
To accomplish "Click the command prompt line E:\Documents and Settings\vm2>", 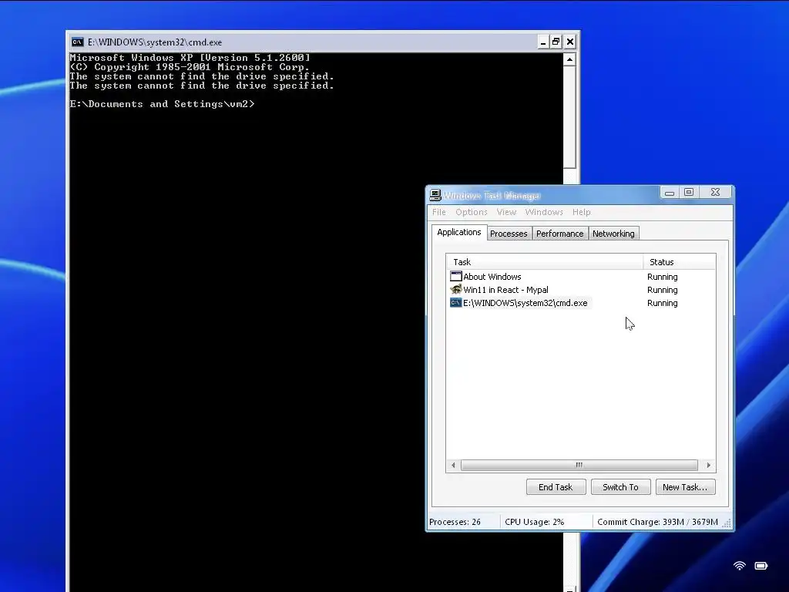I will click(x=162, y=104).
